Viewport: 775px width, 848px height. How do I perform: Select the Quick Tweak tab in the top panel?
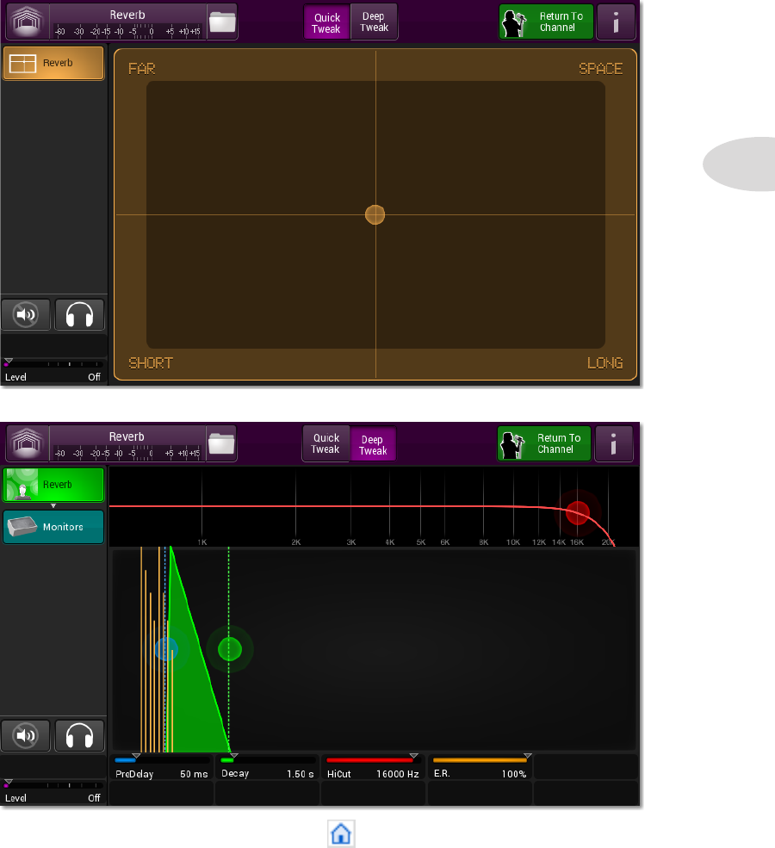[326, 22]
